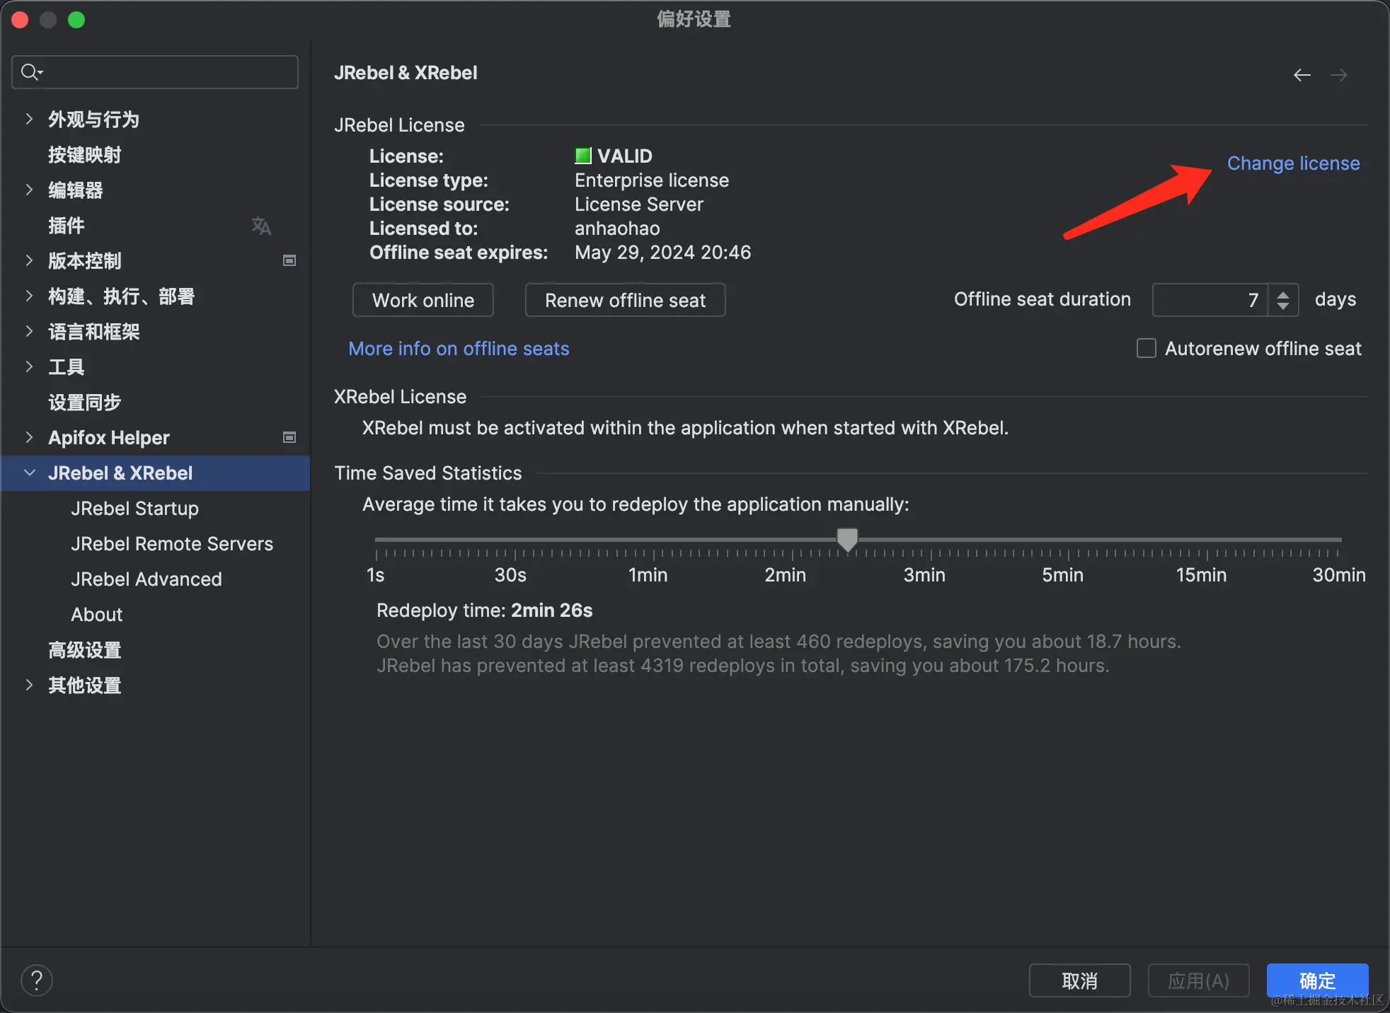Increase offline seat duration with up arrow
The image size is (1390, 1013).
click(1282, 294)
